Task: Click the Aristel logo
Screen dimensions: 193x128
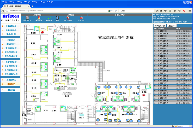Action: [10, 16]
